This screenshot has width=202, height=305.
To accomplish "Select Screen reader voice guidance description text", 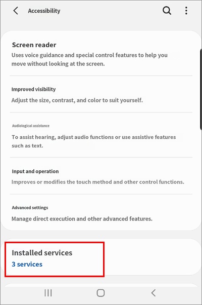I will click(89, 59).
